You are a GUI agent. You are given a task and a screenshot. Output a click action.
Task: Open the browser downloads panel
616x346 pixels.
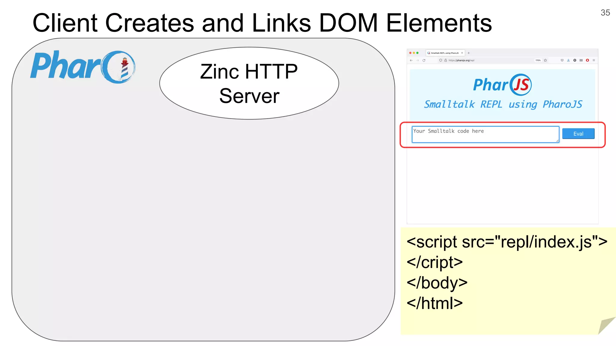(568, 60)
